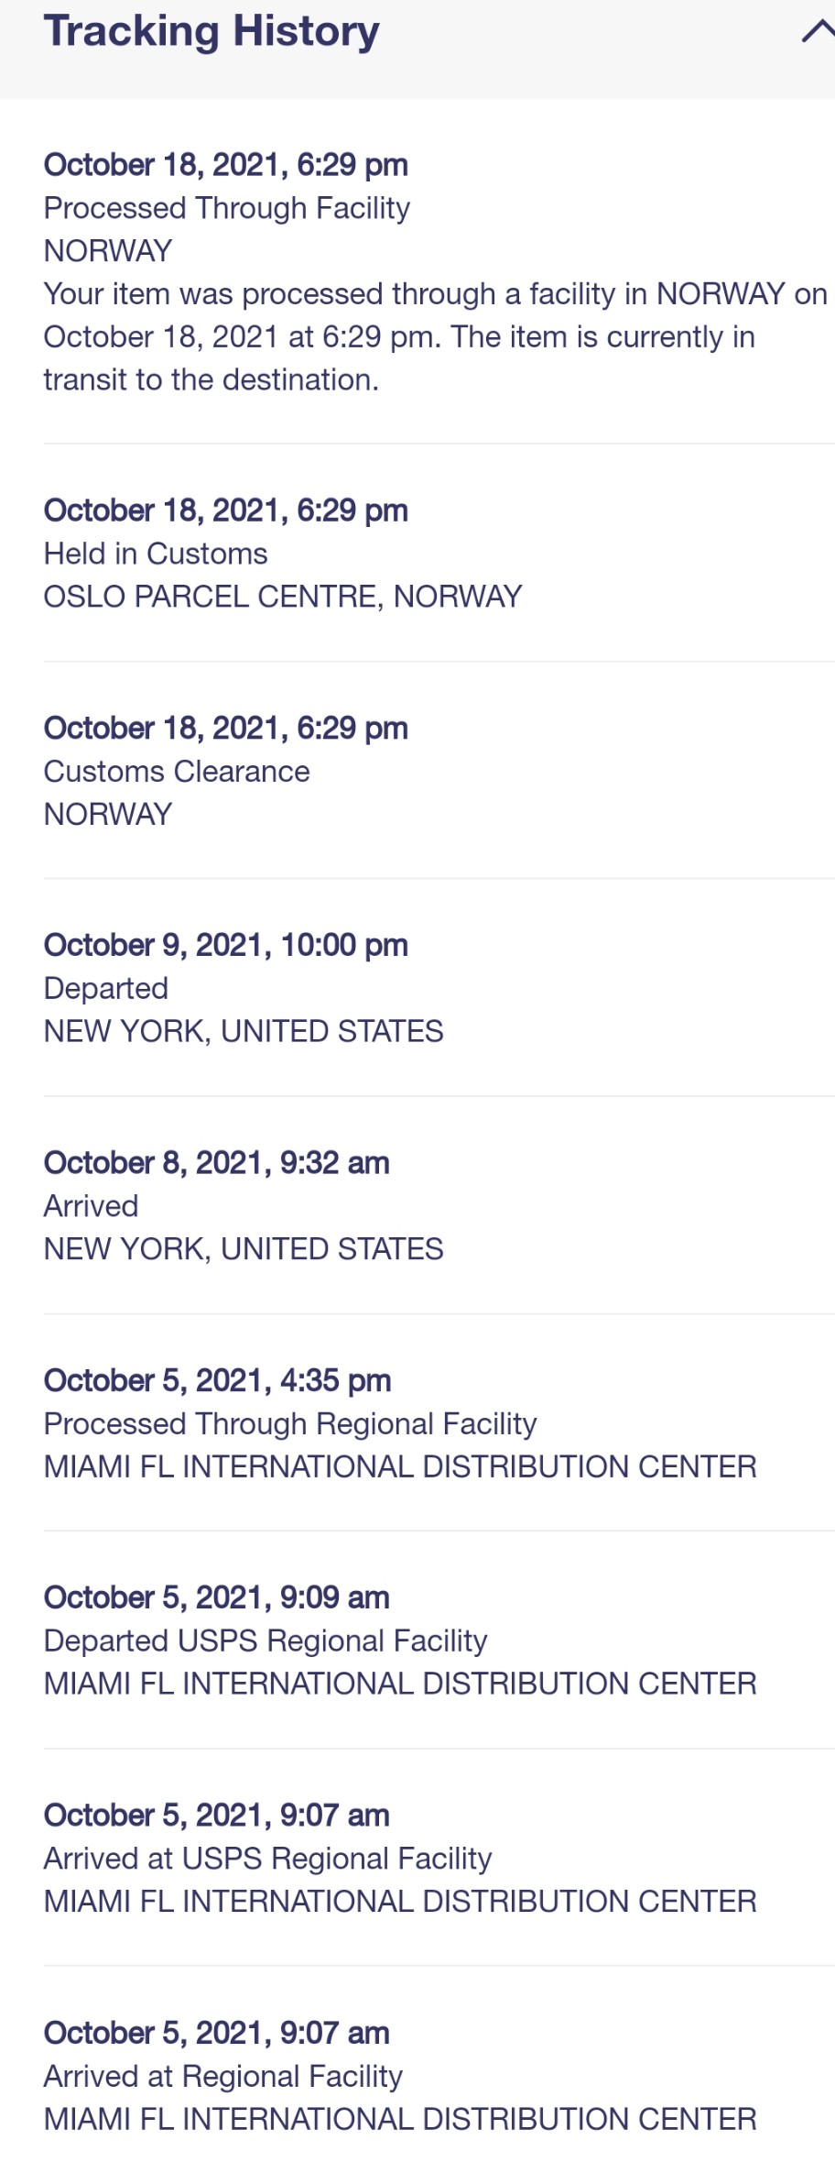Select the Arrived at Regional Facility status

[x=222, y=2076]
